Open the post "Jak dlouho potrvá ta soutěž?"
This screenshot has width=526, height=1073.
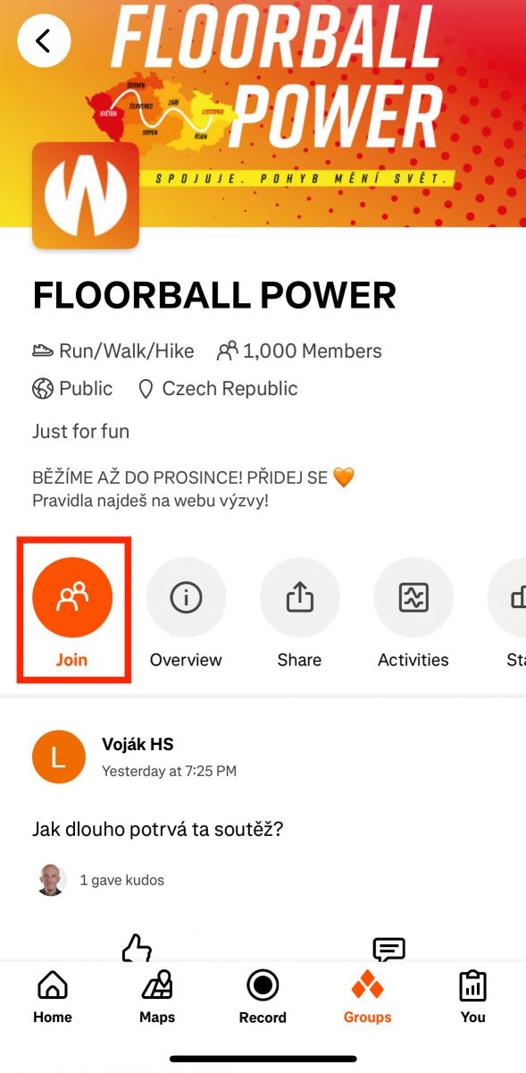coord(157,829)
